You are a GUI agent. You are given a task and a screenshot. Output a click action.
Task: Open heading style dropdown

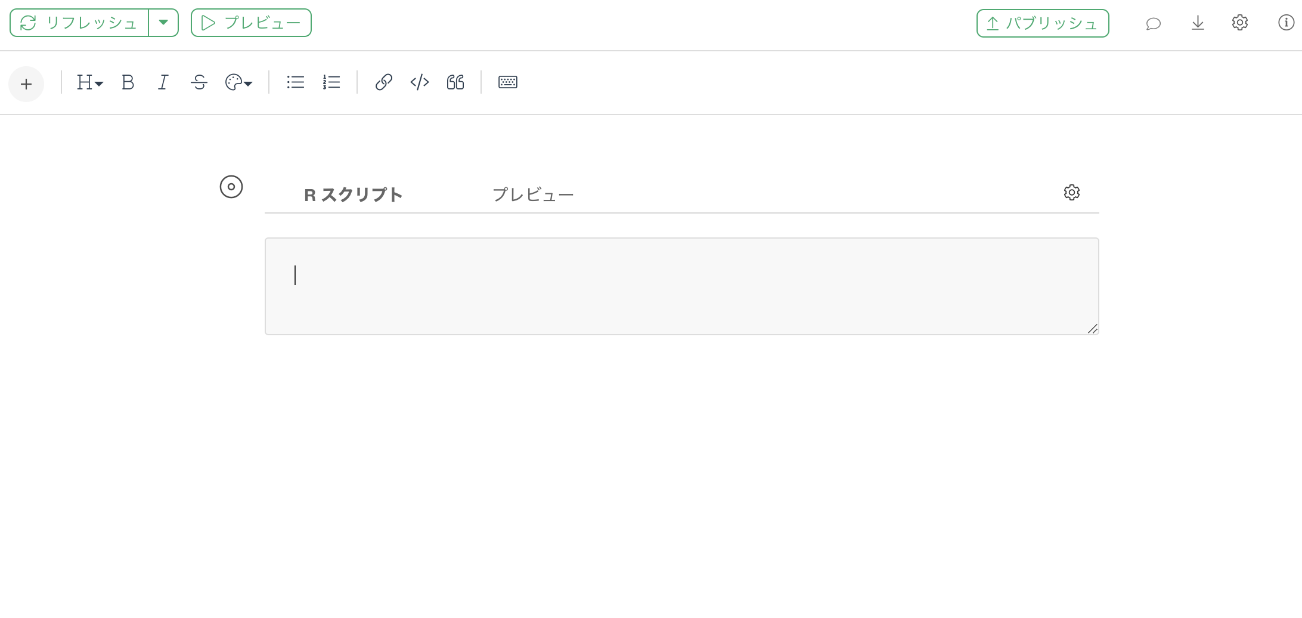coord(90,82)
